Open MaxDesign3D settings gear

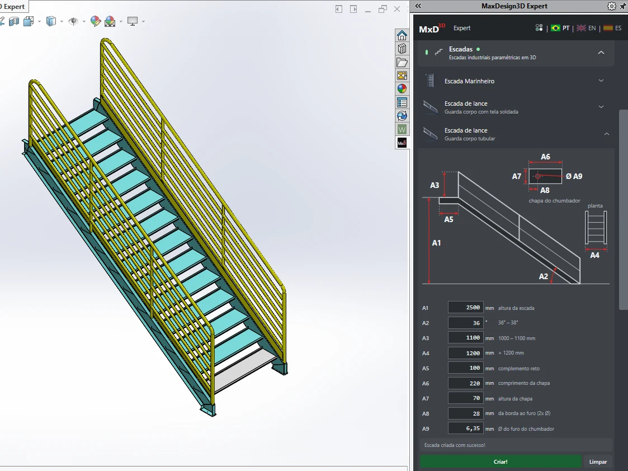[x=611, y=6]
